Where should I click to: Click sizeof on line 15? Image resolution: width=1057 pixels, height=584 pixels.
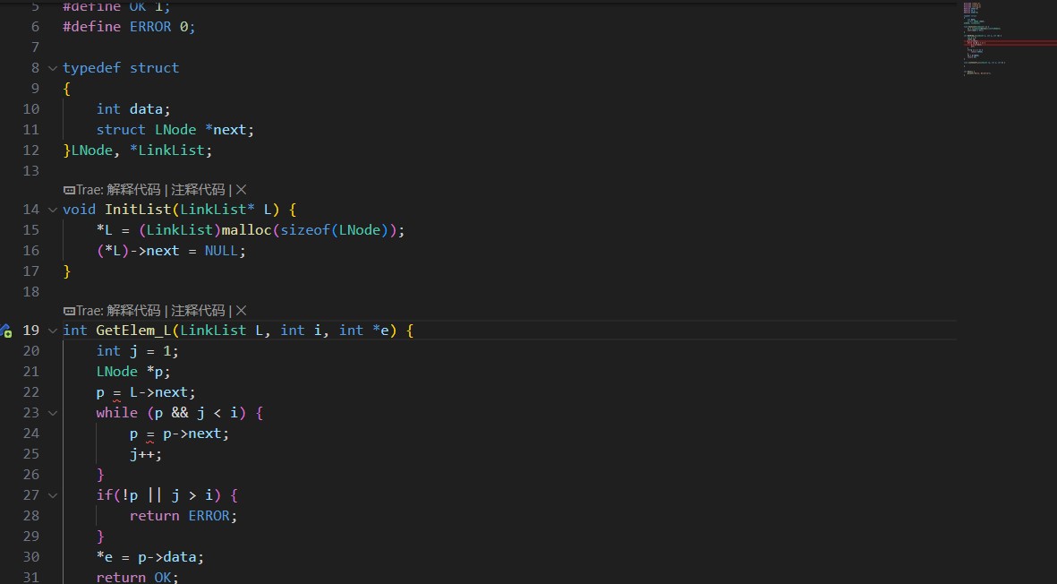tap(305, 230)
